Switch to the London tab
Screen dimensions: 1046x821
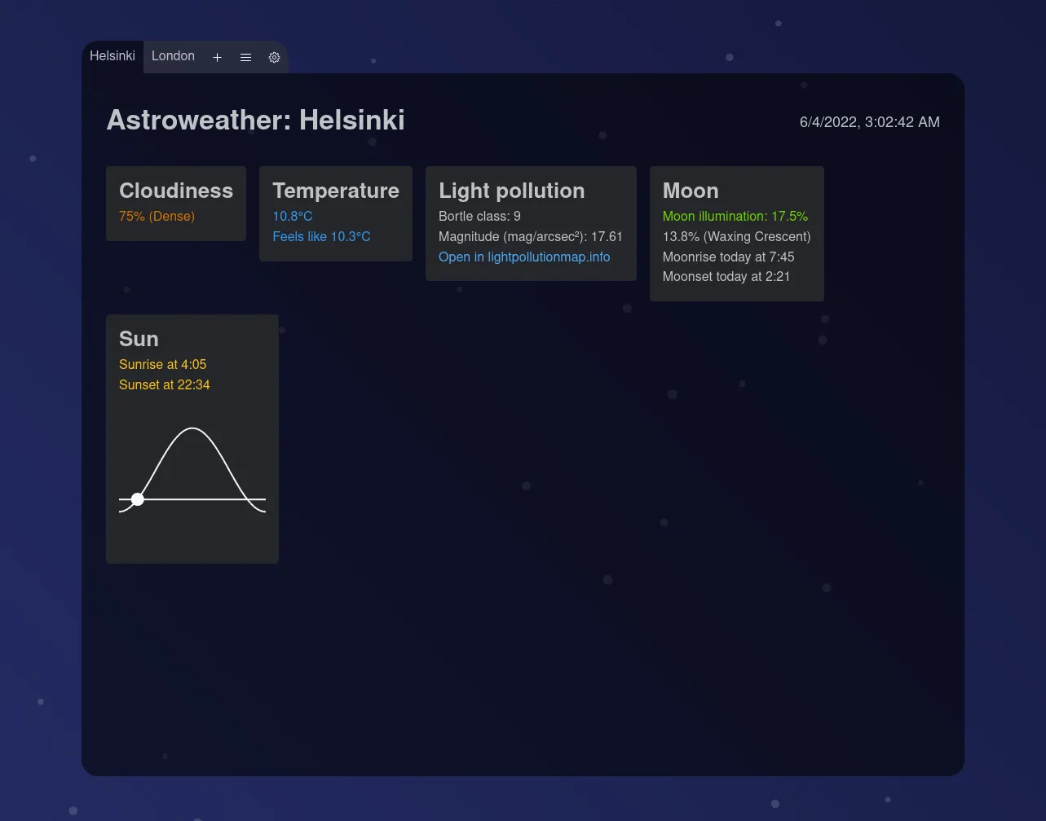pos(173,56)
